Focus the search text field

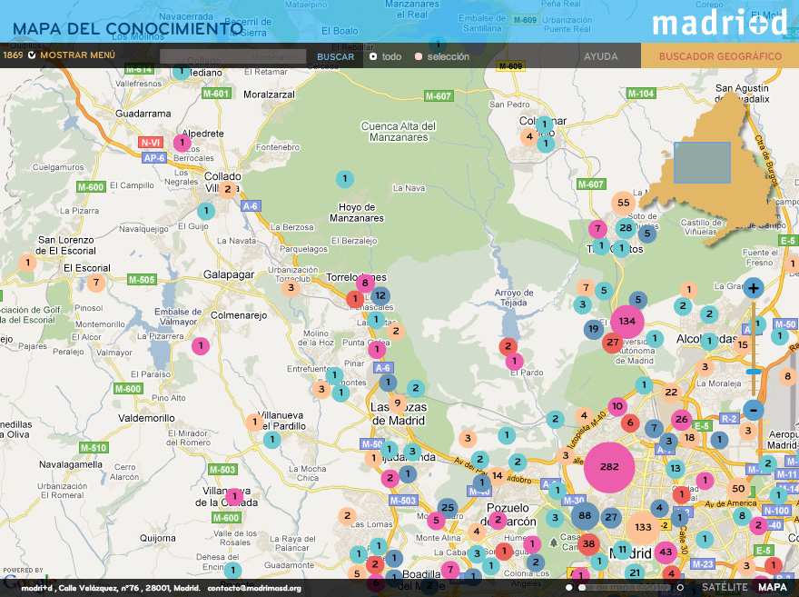coord(232,56)
